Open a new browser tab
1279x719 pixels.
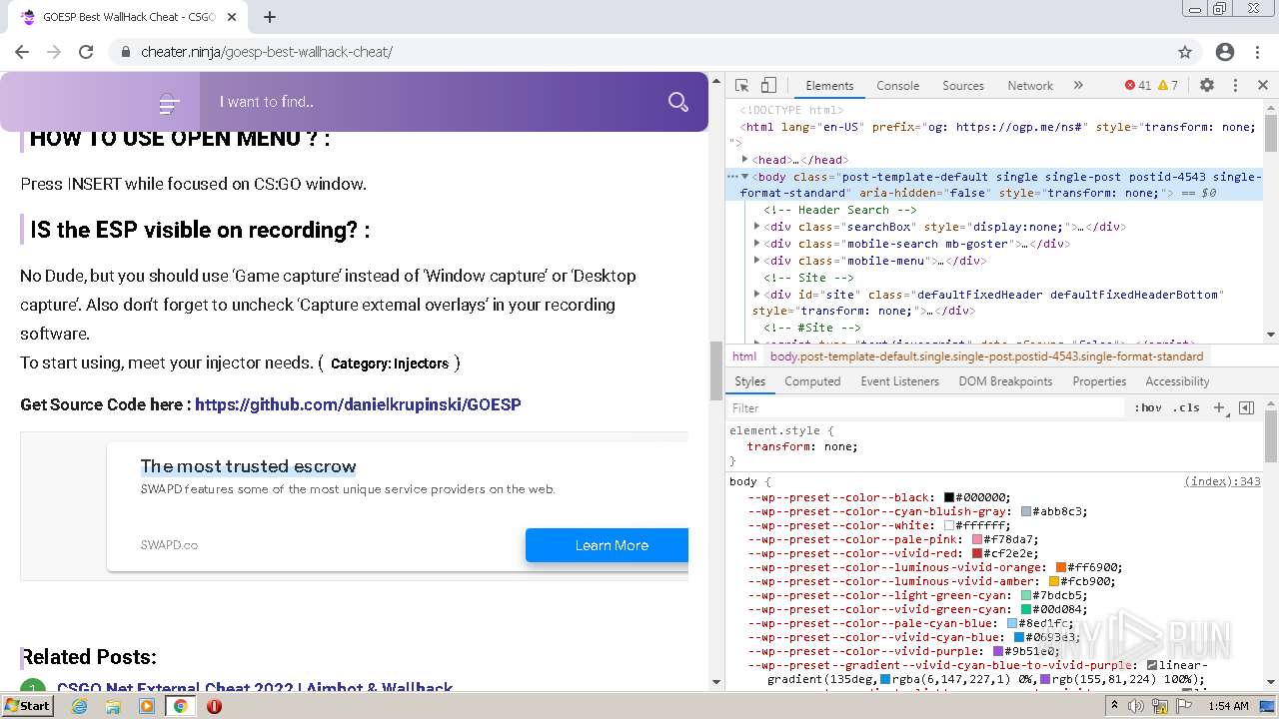(x=270, y=17)
